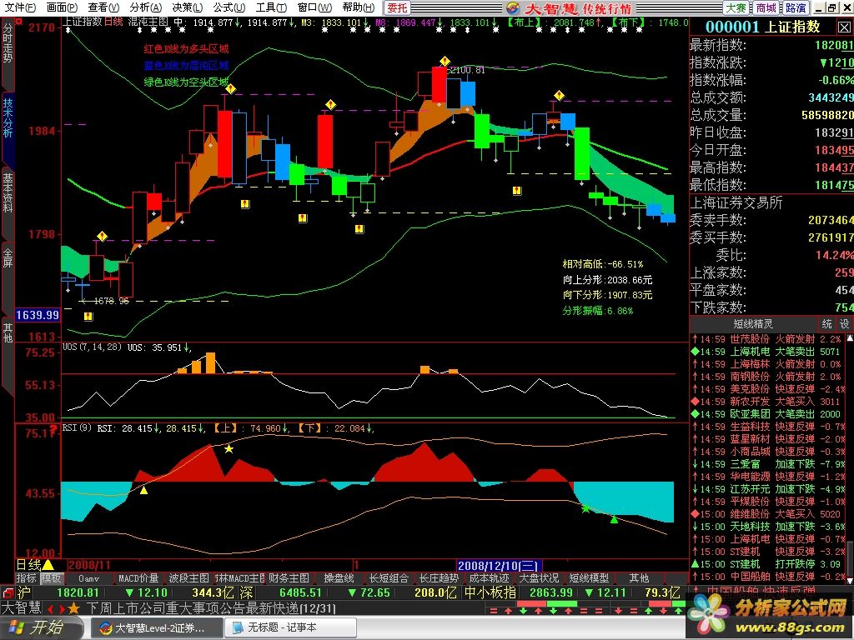The height and width of the screenshot is (640, 854).
Task: Open the 帮助(H) menu
Action: pyautogui.click(x=359, y=7)
